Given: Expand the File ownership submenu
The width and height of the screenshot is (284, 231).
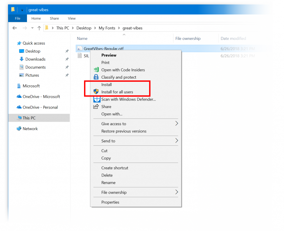Looking at the screenshot, I should coord(176,192).
